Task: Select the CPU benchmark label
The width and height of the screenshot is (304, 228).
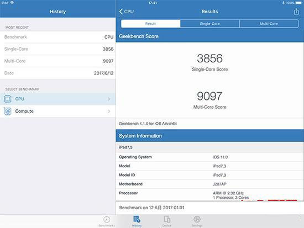Action: point(19,99)
